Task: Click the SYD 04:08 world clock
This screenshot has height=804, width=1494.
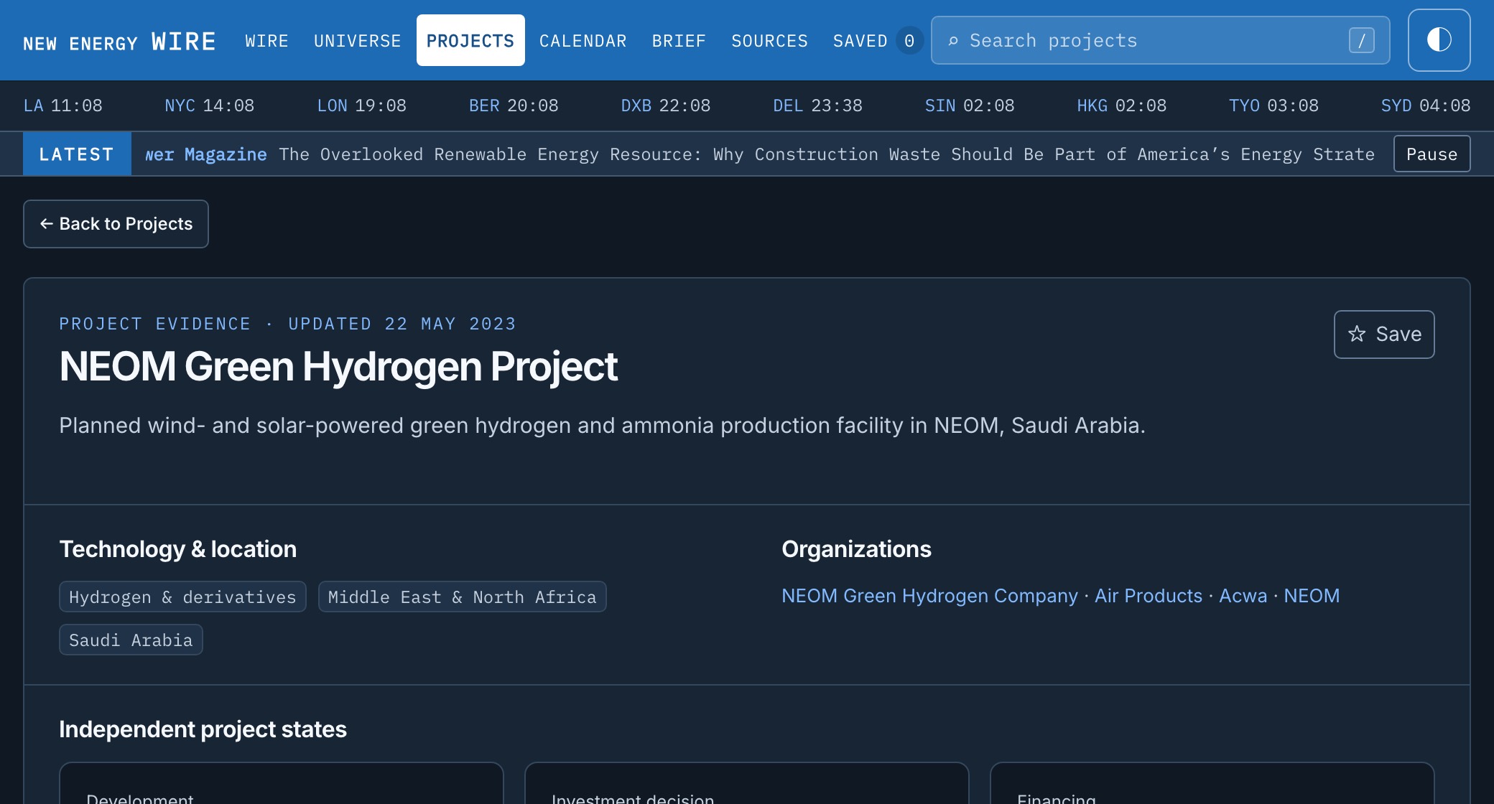Action: click(x=1426, y=106)
